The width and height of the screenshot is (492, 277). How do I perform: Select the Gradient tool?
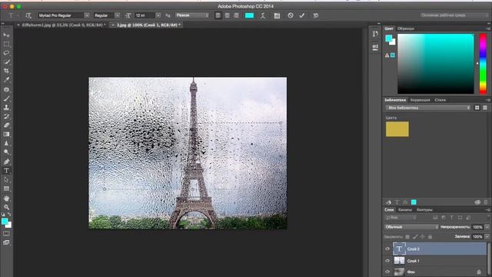pyautogui.click(x=6, y=134)
